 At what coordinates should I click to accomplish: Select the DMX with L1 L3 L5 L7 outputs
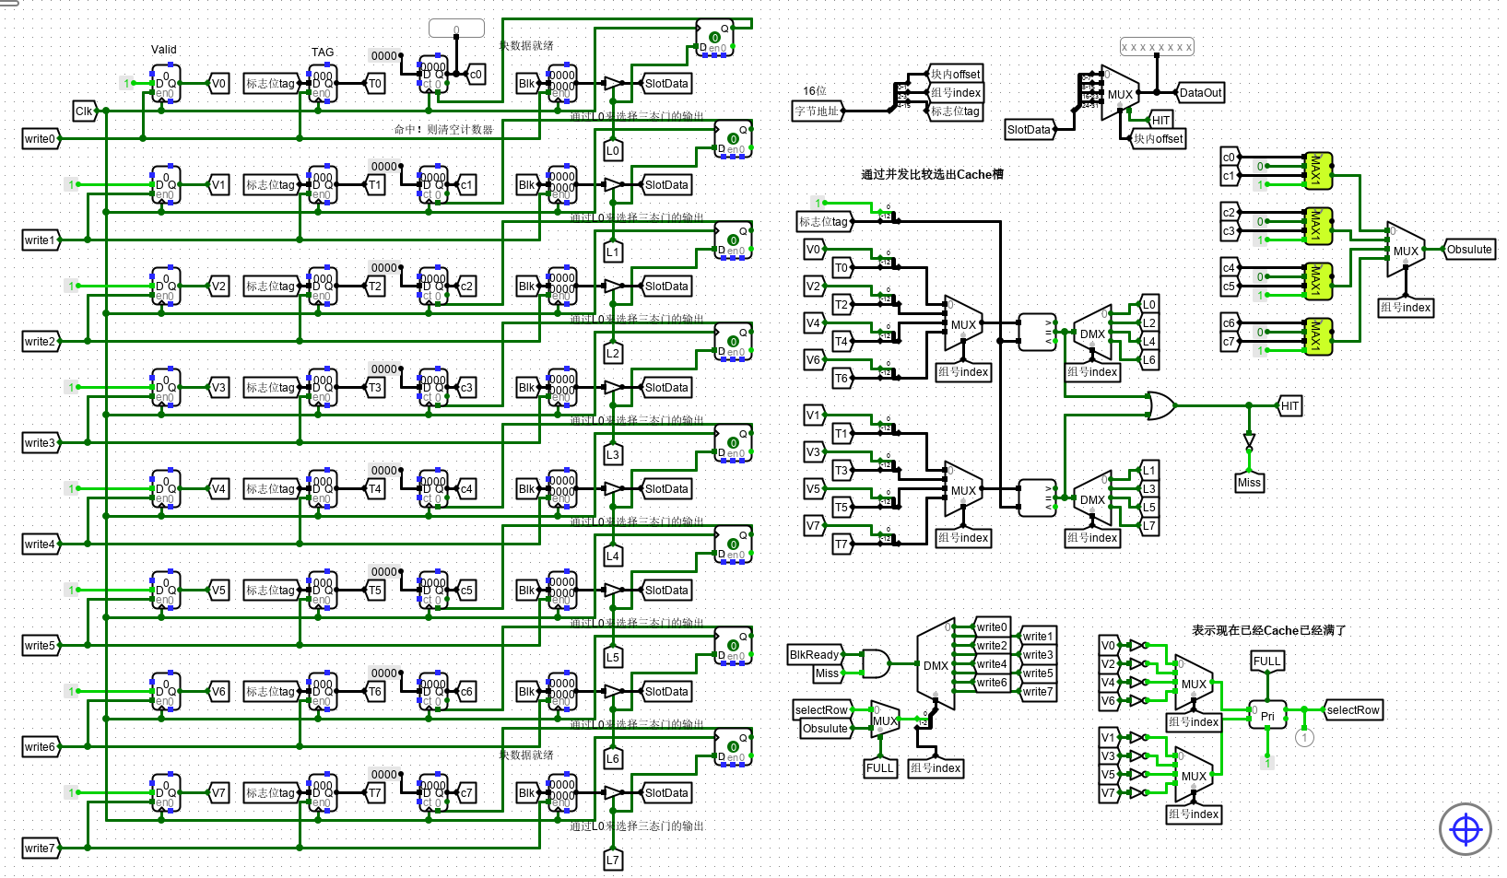(1093, 499)
